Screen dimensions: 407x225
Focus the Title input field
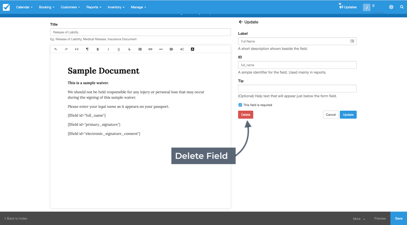(140, 32)
